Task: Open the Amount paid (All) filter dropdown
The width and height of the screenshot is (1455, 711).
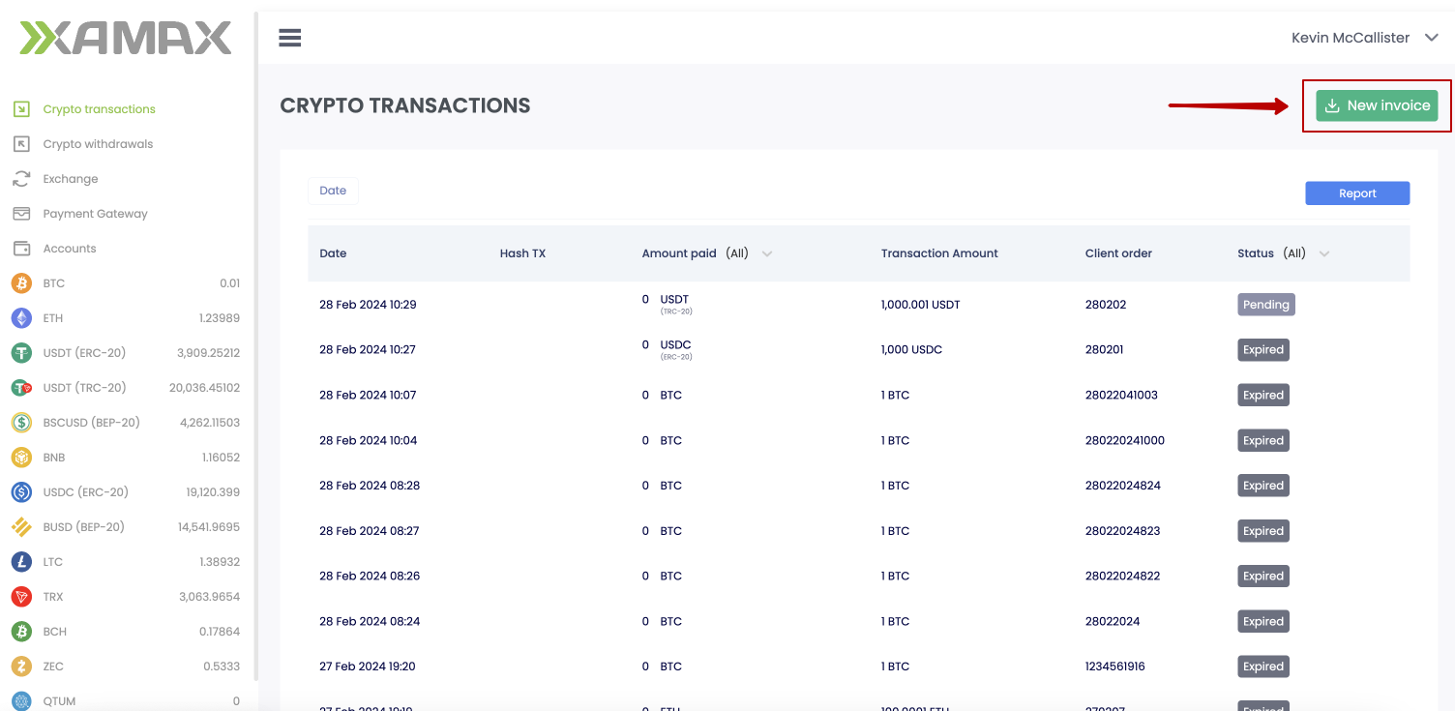Action: 767,253
